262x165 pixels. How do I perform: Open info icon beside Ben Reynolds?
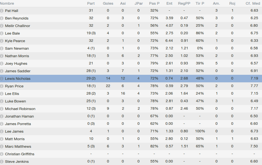(x=2, y=18)
